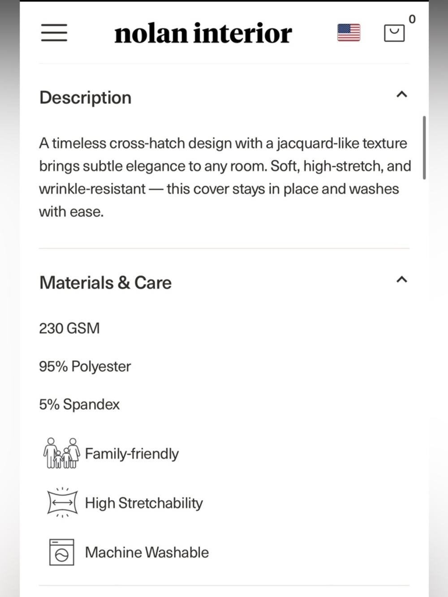Go to nolan interior home logo
Screen dimensions: 448x597
click(x=203, y=33)
